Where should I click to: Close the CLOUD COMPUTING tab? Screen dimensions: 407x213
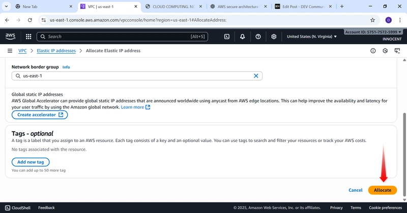(x=200, y=7)
